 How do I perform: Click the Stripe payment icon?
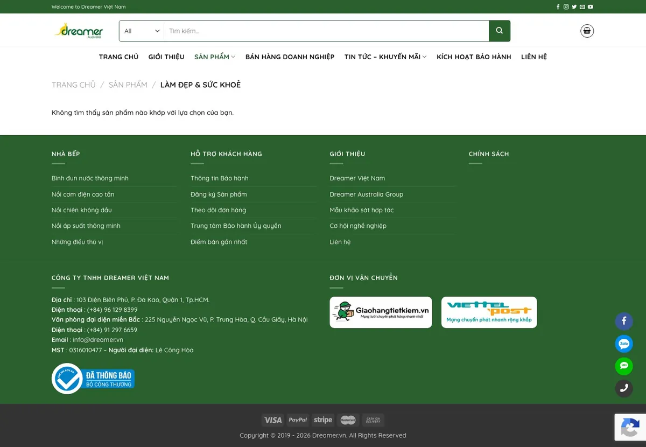point(323,420)
